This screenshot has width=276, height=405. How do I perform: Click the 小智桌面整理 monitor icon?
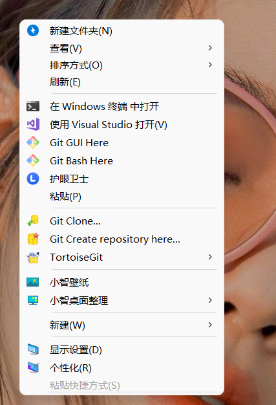(x=33, y=300)
